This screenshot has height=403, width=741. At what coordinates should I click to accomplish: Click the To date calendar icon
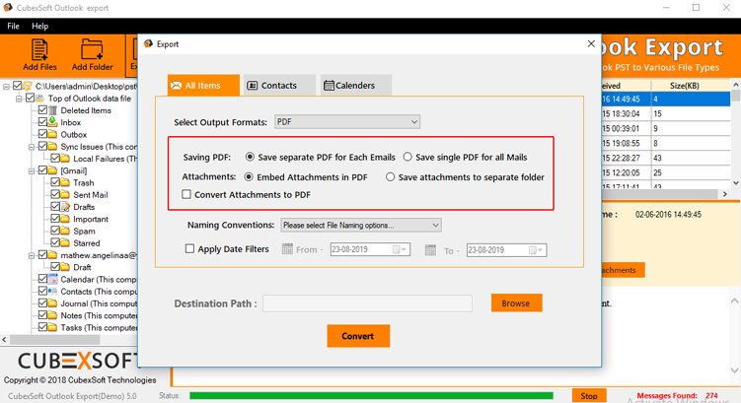pos(430,250)
